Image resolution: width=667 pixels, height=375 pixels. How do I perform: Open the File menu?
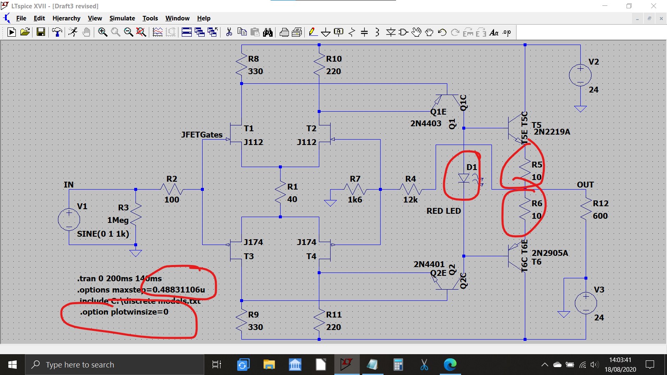[x=21, y=18]
